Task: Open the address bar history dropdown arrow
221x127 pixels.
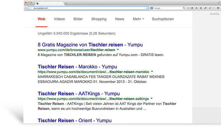Action: click(144, 8)
